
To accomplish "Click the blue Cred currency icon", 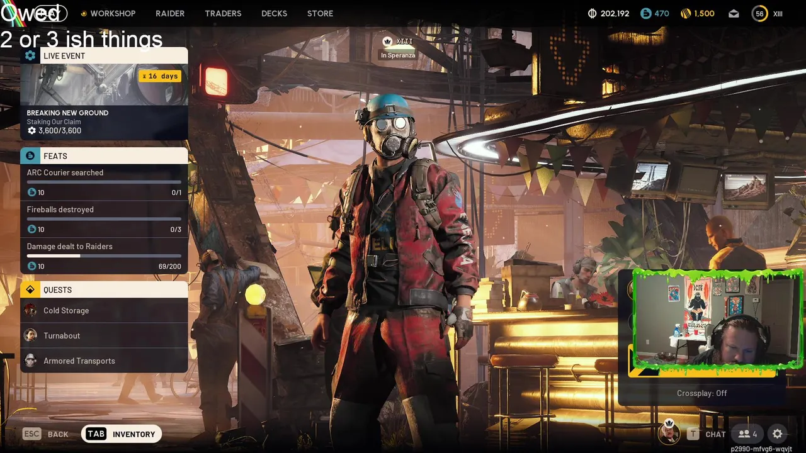I will (645, 13).
